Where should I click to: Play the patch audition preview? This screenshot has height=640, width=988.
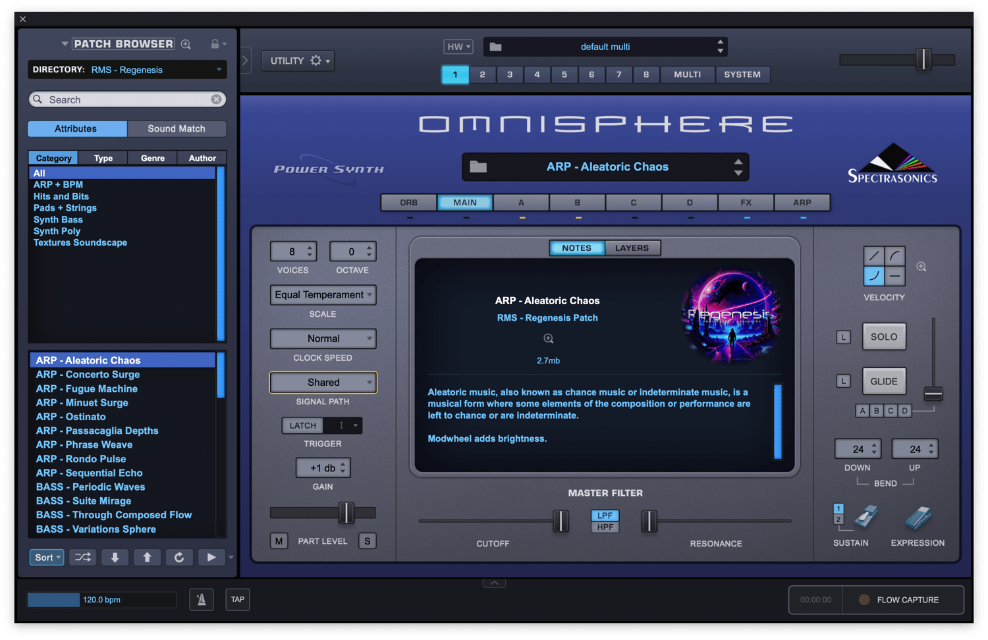click(211, 557)
